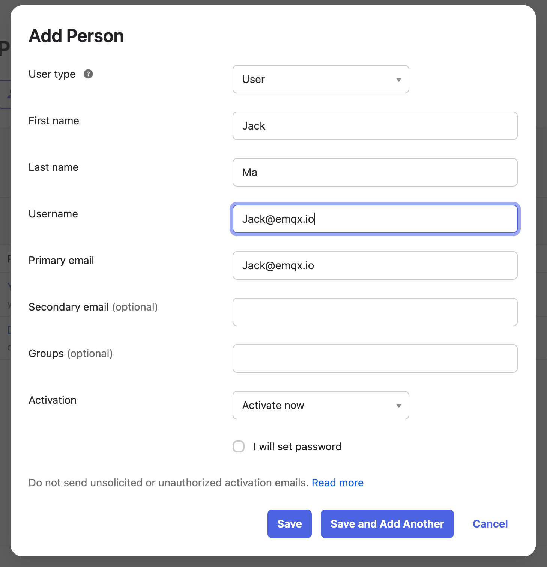Expand the Activation dropdown showing Activate now
547x567 pixels.
[x=321, y=405]
